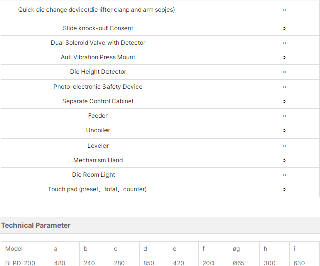The image size is (320, 266).
Task: Select the Slide knock-out Consent cell
Action: click(98, 28)
